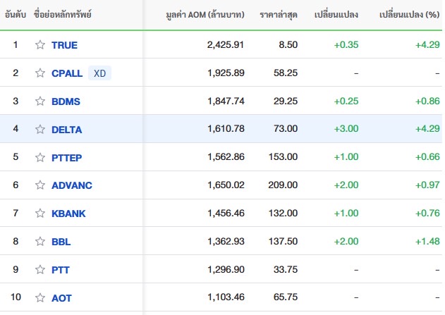Screen dimensions: 445x315
Task: Click the star next to AOT
Action: (40, 297)
